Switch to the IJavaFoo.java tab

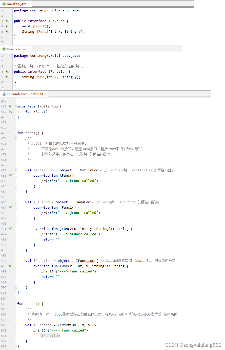coord(16,4)
